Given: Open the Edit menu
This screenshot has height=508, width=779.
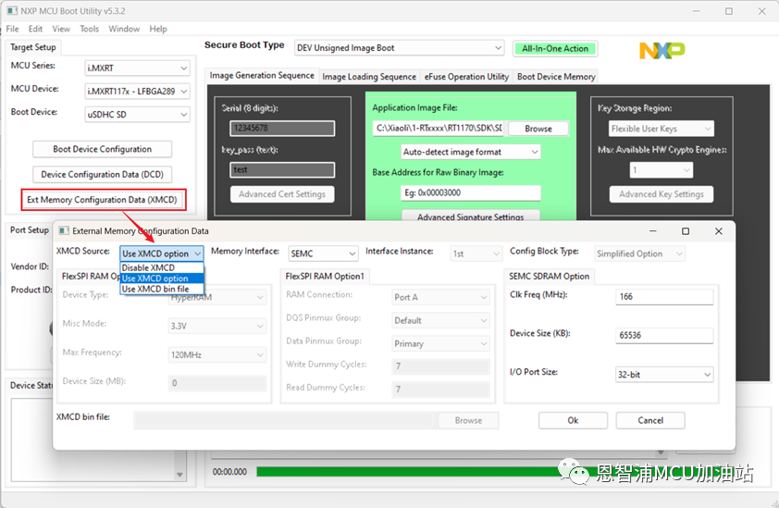Looking at the screenshot, I should tap(35, 29).
